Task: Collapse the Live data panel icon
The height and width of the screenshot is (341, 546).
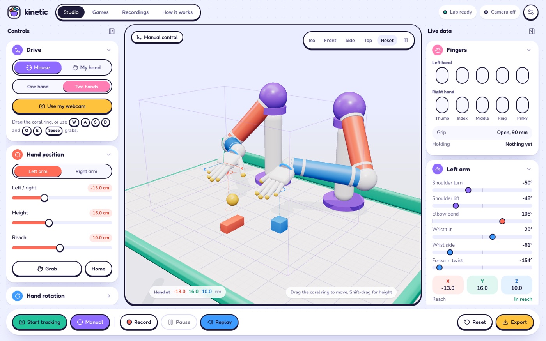Action: click(x=532, y=31)
